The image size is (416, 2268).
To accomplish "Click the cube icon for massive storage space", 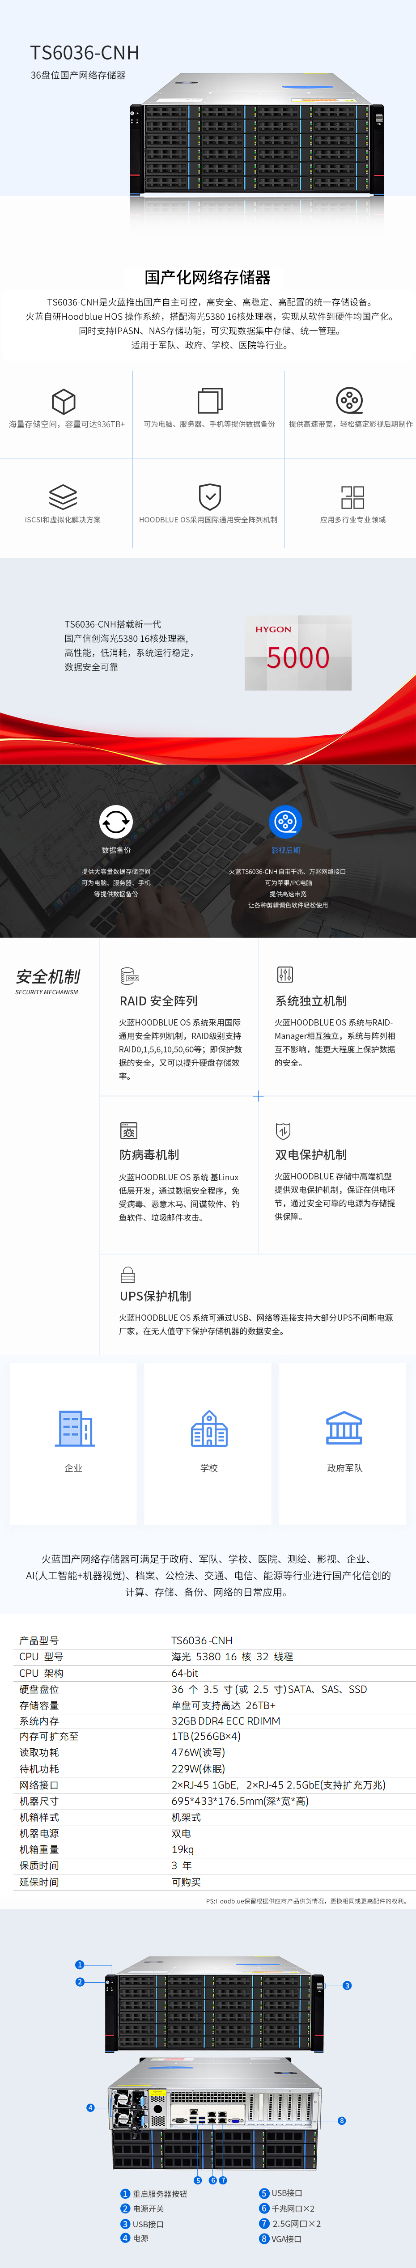I will coord(64,402).
